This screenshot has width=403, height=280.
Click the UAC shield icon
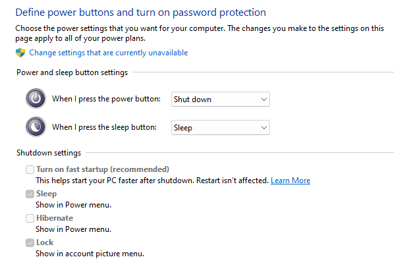click(20, 53)
